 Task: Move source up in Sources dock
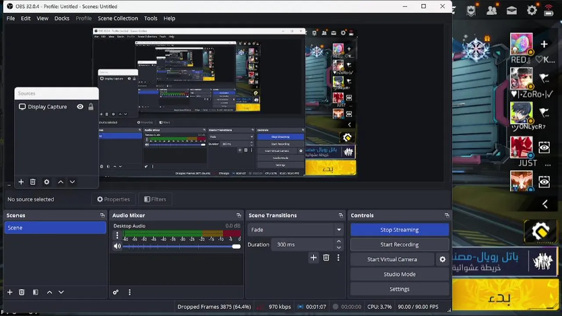pos(61,182)
